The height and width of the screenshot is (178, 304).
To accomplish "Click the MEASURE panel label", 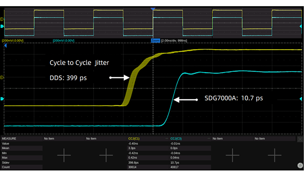I will point(9,139).
